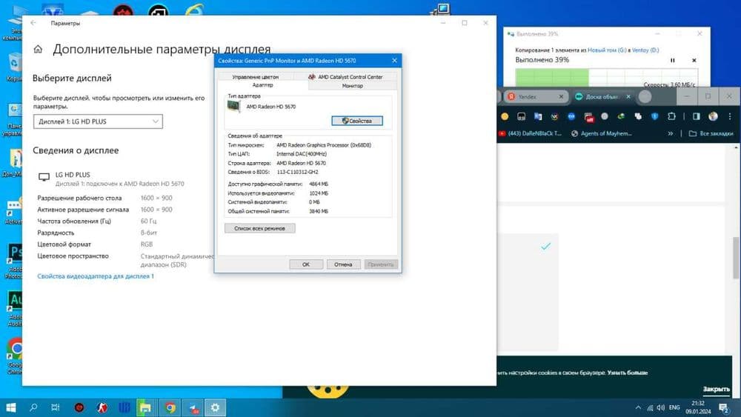The height and width of the screenshot is (417, 741).
Task: Switch to the AMD Catalyst Control Center tab
Action: [x=345, y=76]
